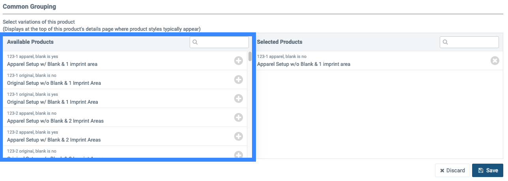Add Apparel Setup w/o Blank & 2 Imprint Areas
Viewport: 508px width, 181px height.
tap(239, 117)
